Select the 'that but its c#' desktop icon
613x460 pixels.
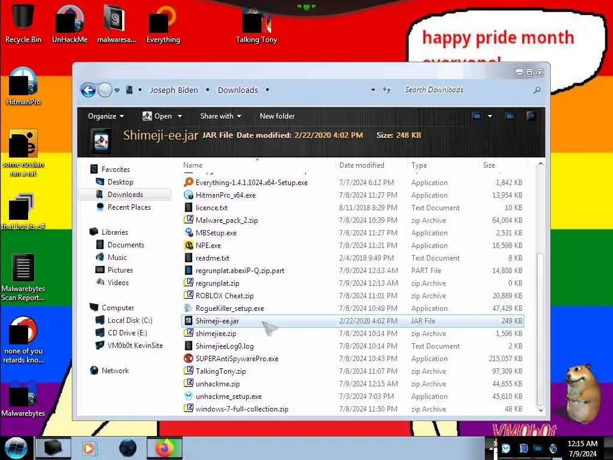point(23,211)
